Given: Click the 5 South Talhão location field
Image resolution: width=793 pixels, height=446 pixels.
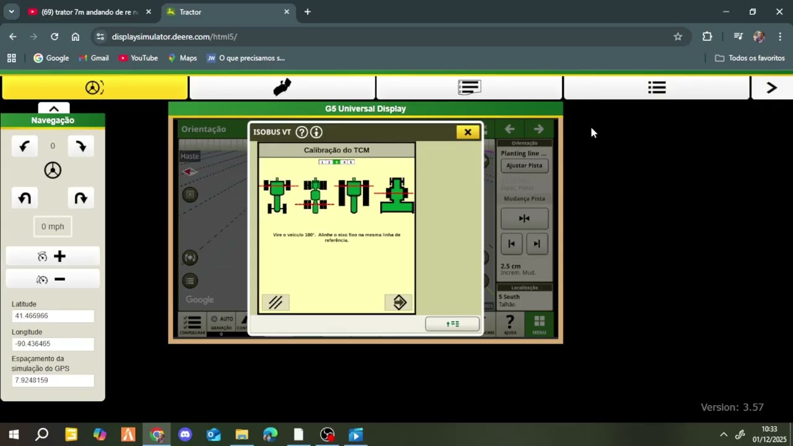Looking at the screenshot, I should point(524,300).
